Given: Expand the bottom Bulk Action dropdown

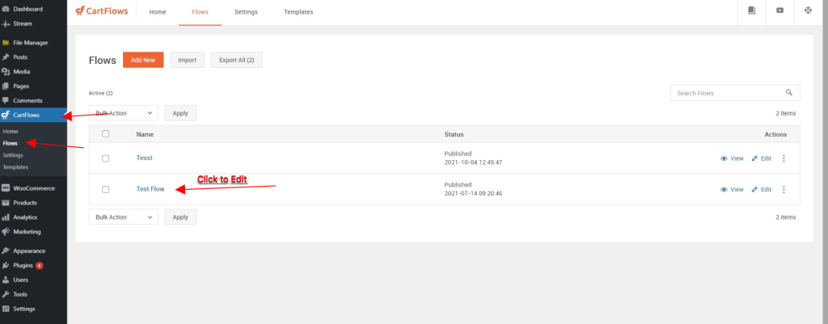Looking at the screenshot, I should point(123,217).
